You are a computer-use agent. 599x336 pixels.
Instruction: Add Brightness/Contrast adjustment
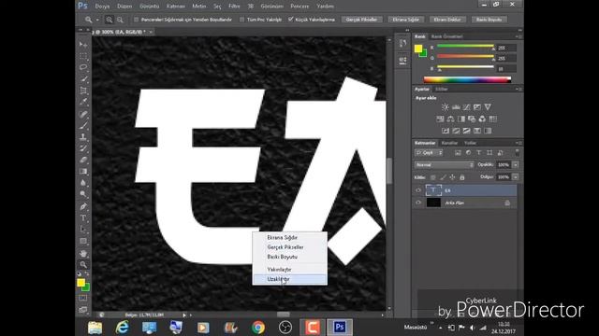click(x=446, y=107)
